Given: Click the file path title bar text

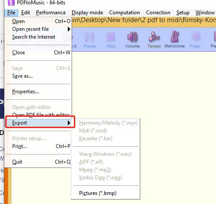Looking at the screenshot, I should coord(144,20).
